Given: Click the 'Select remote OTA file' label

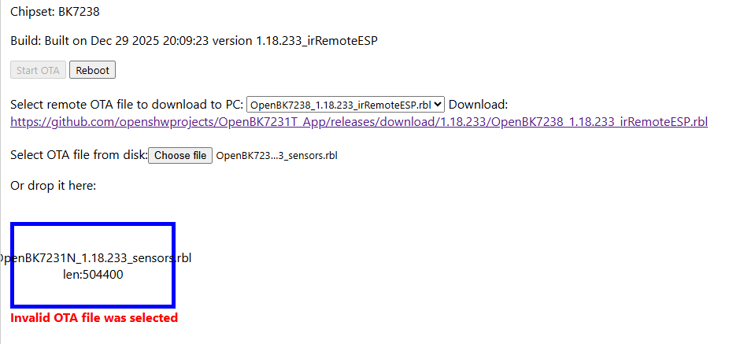Looking at the screenshot, I should [x=126, y=104].
